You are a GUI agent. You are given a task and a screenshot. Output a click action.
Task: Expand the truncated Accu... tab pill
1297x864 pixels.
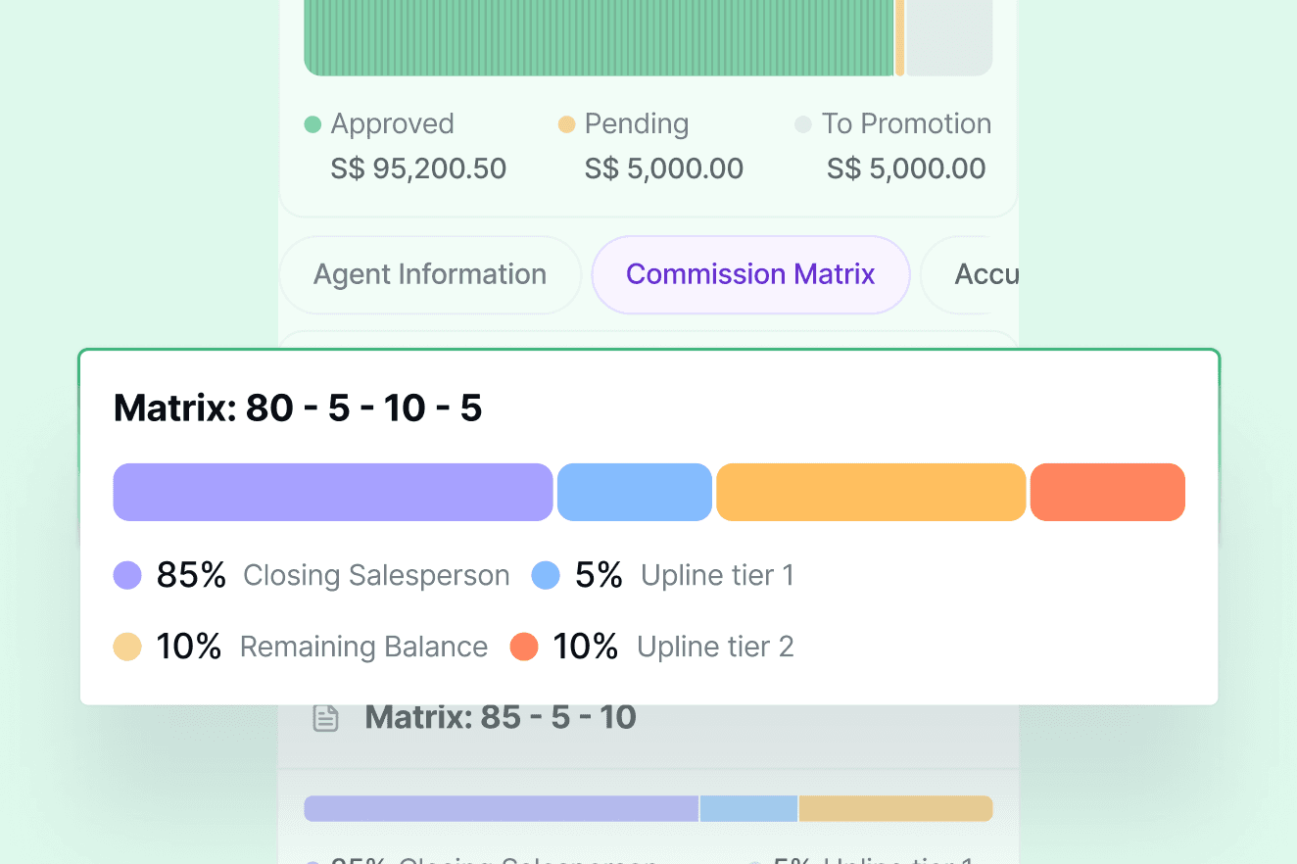pos(987,274)
